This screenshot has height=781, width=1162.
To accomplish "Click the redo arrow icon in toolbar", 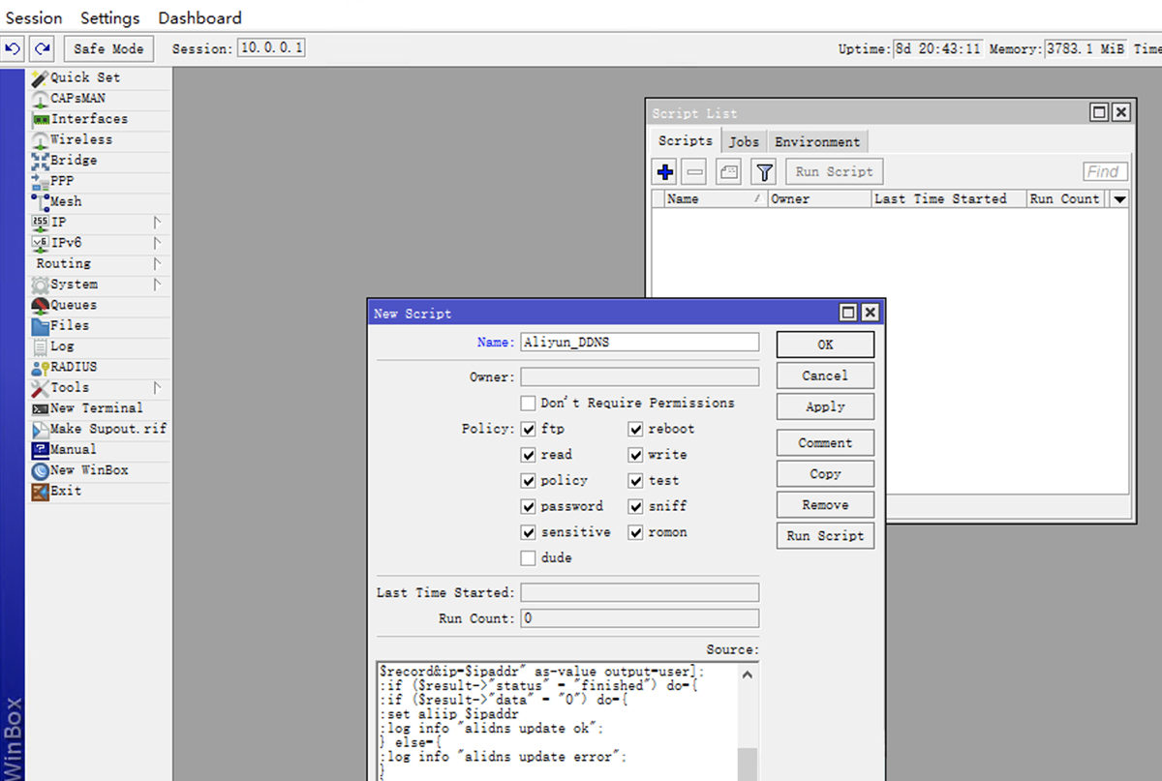I will [x=42, y=48].
